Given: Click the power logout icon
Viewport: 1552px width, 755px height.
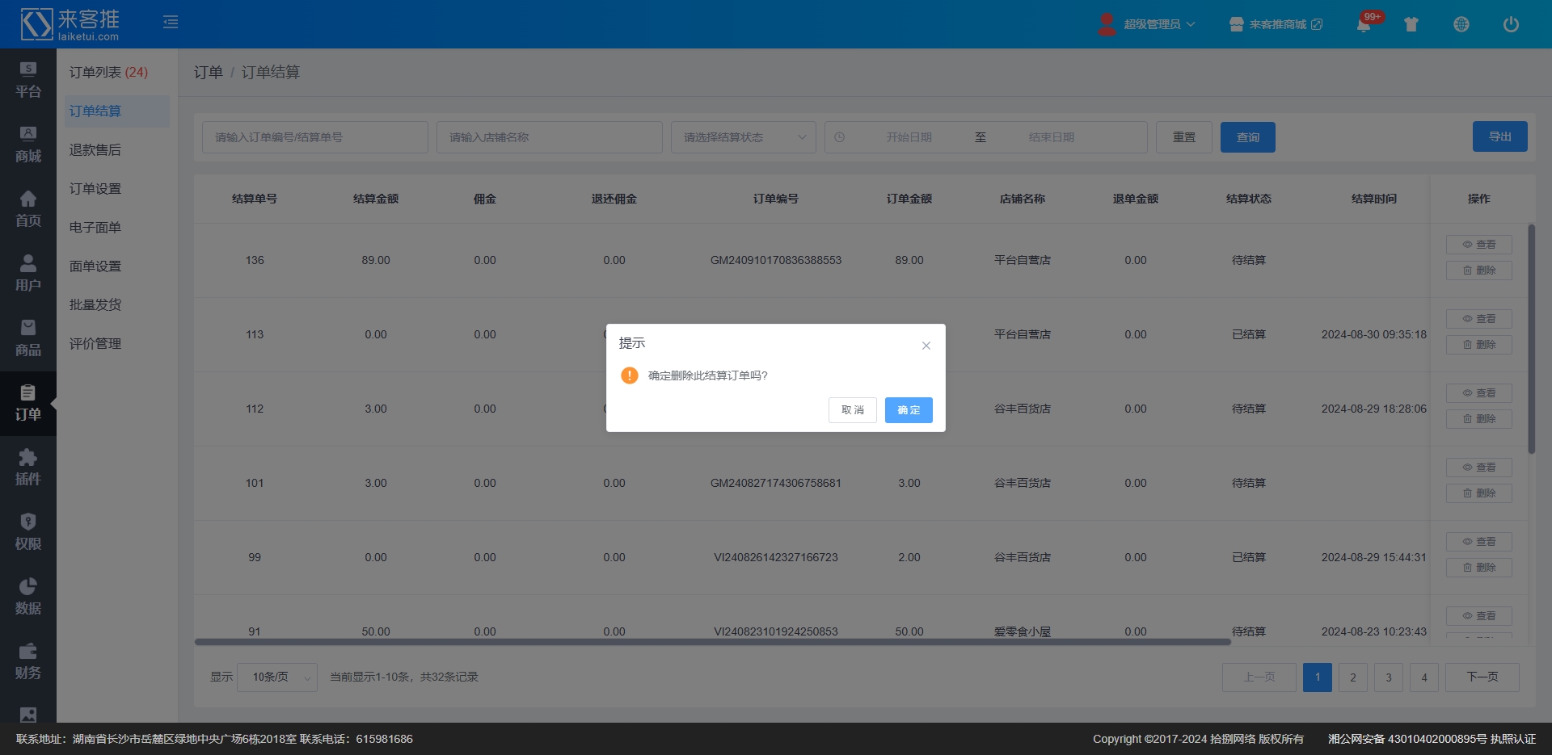Looking at the screenshot, I should tap(1510, 25).
